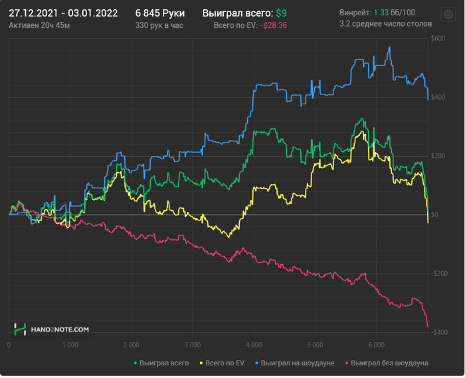
Task: Click the yellow legend dot for EV
Action: [x=202, y=363]
